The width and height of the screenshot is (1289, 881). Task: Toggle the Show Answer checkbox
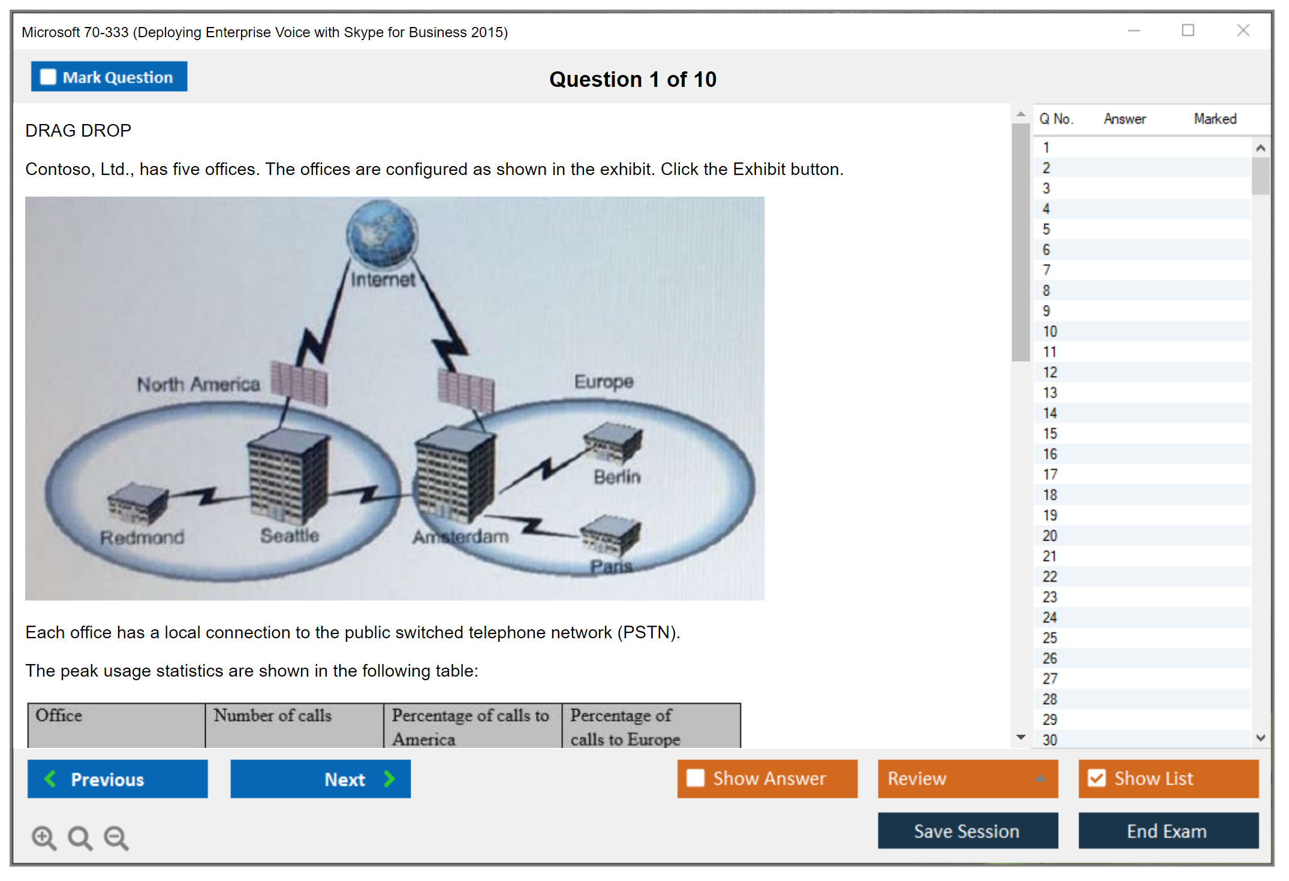click(695, 778)
